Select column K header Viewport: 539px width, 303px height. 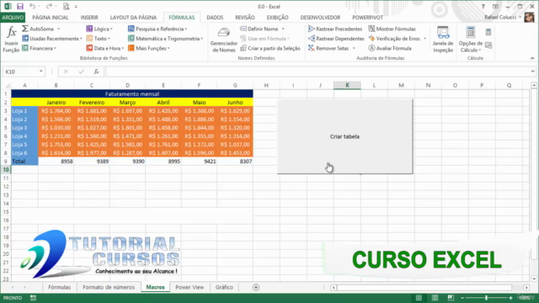tap(347, 85)
